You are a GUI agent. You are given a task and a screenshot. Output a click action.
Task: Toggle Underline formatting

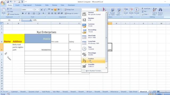click(x=29, y=13)
